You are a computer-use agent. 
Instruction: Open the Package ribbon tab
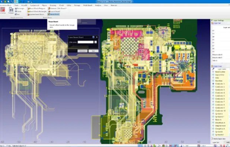[77, 5]
